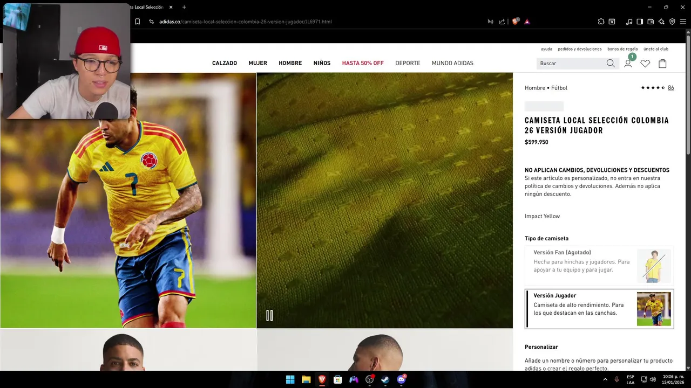Click pedidos y devoluciones link
Screen dimensions: 691x388
[580, 49]
